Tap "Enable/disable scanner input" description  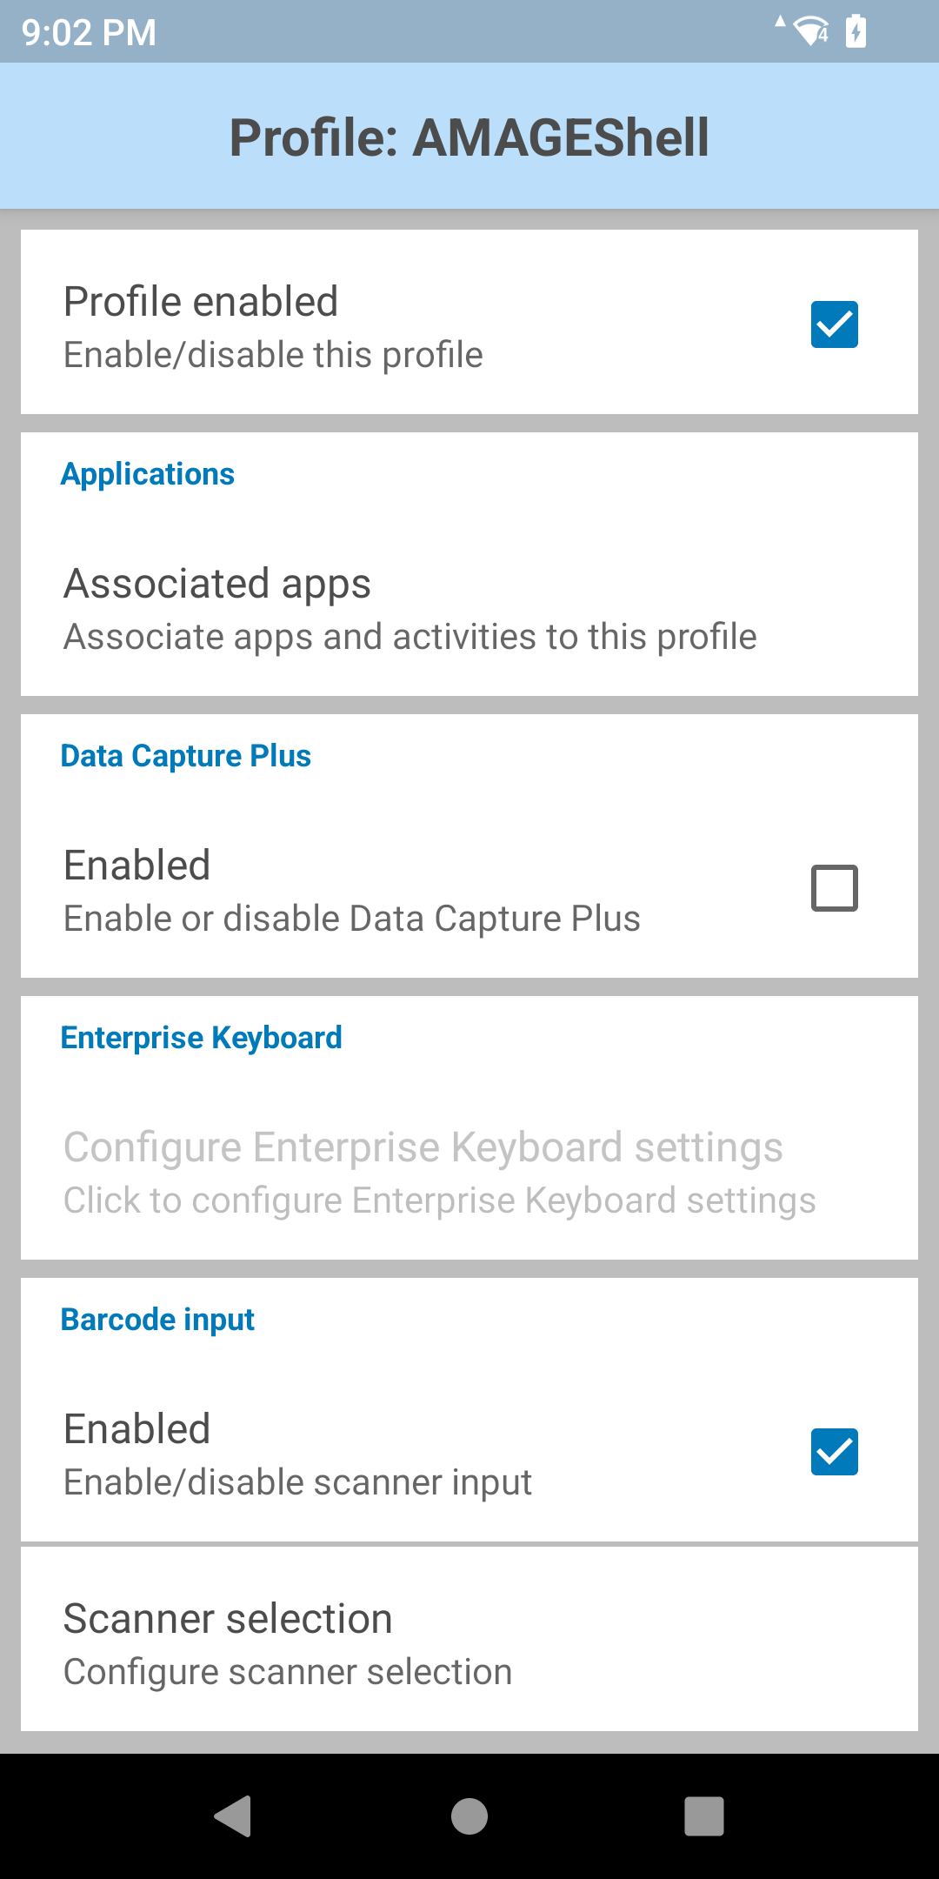(x=297, y=1482)
